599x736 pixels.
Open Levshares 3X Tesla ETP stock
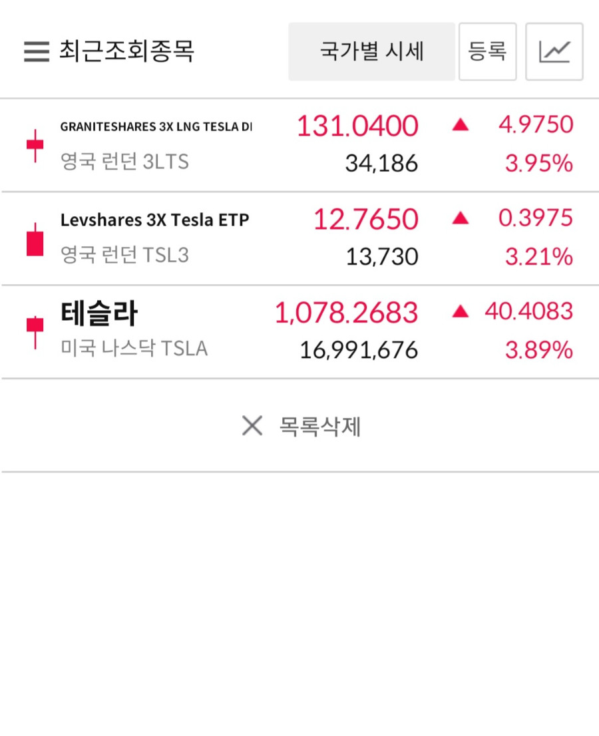pyautogui.click(x=299, y=238)
